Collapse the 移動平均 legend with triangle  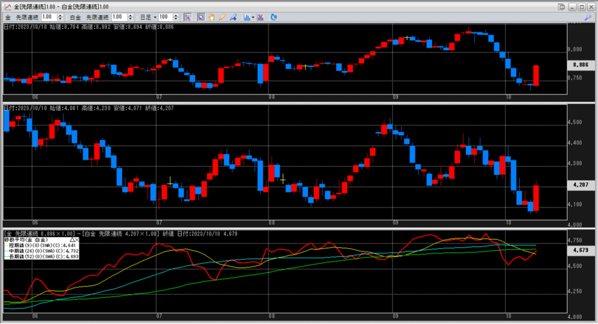point(72,240)
